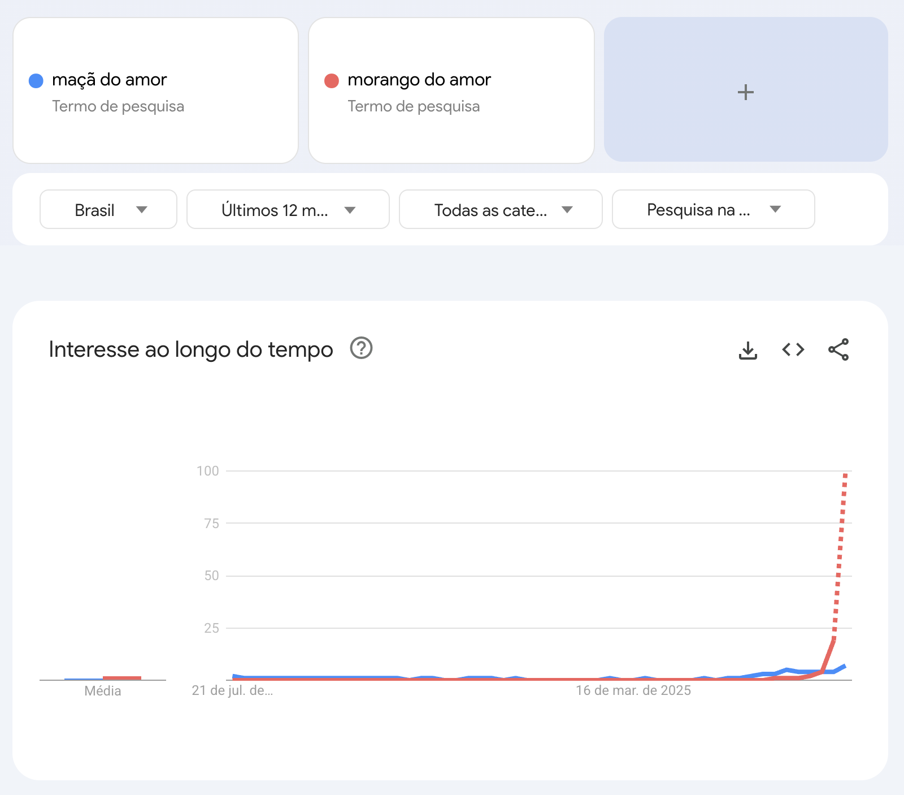Click the red dot for morango do amor
This screenshot has width=904, height=795.
click(332, 81)
